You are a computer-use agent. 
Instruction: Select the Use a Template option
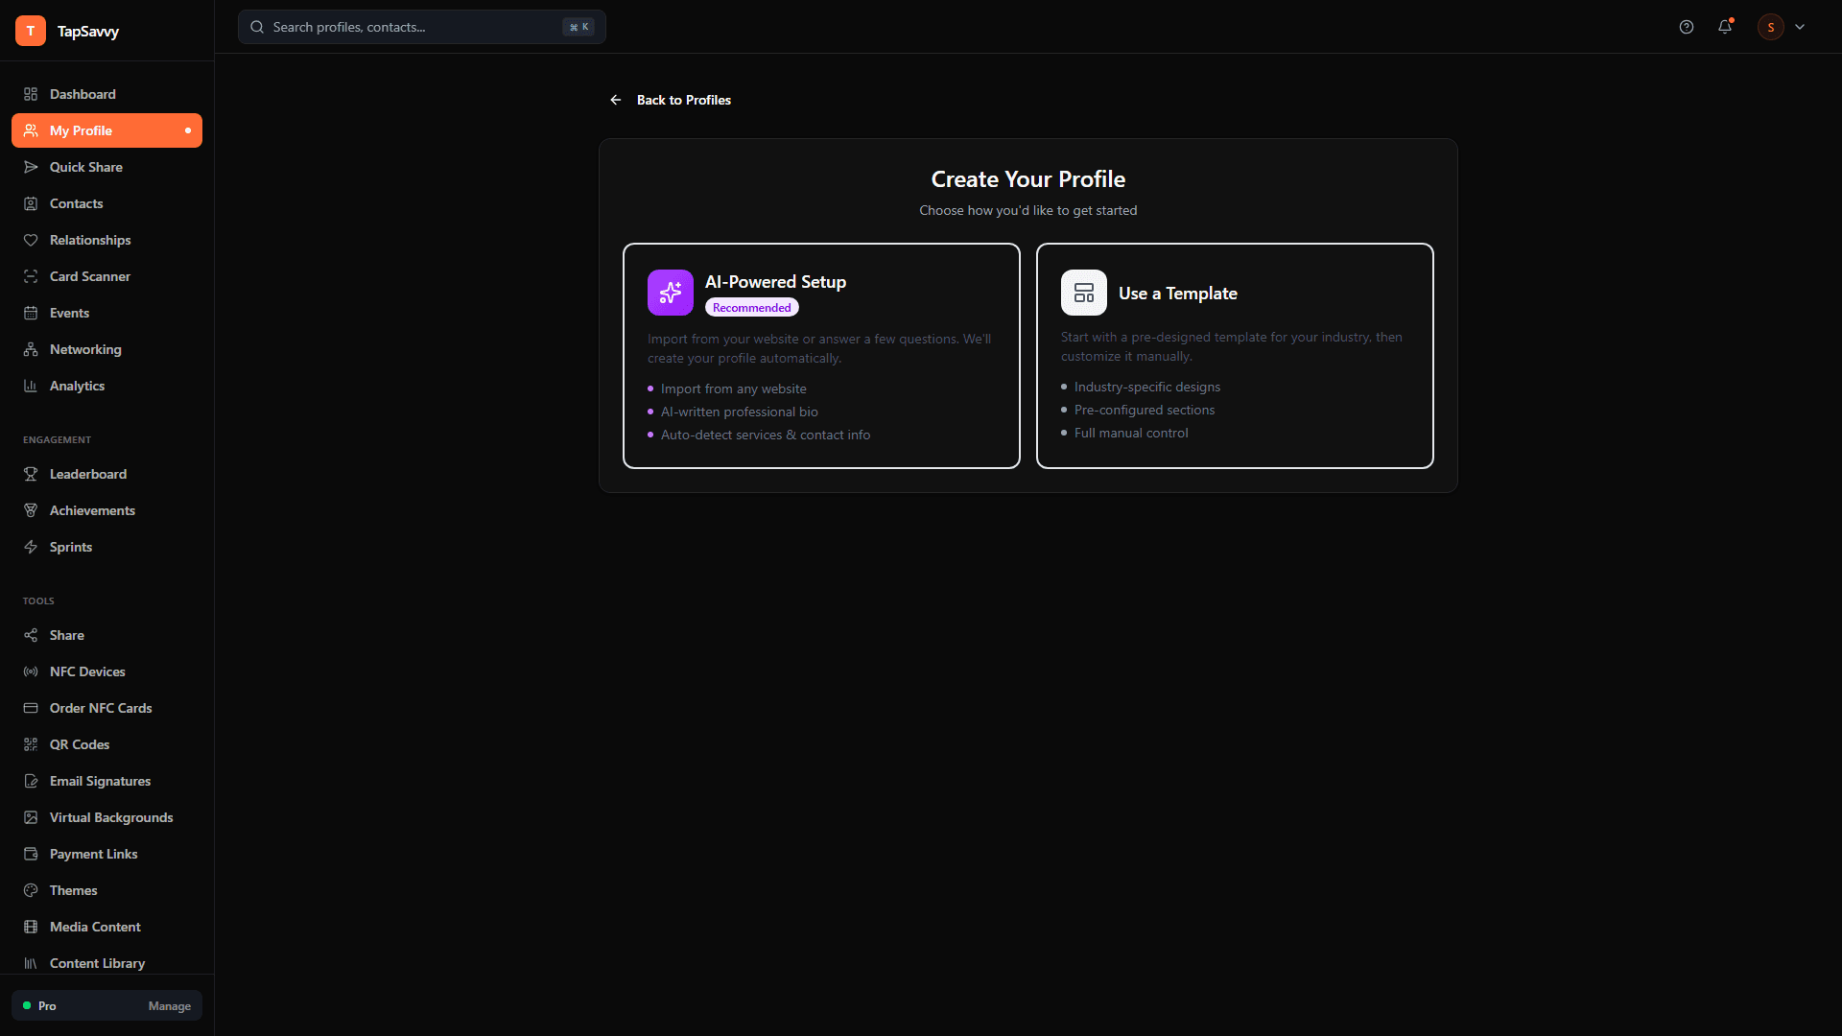[x=1234, y=355]
